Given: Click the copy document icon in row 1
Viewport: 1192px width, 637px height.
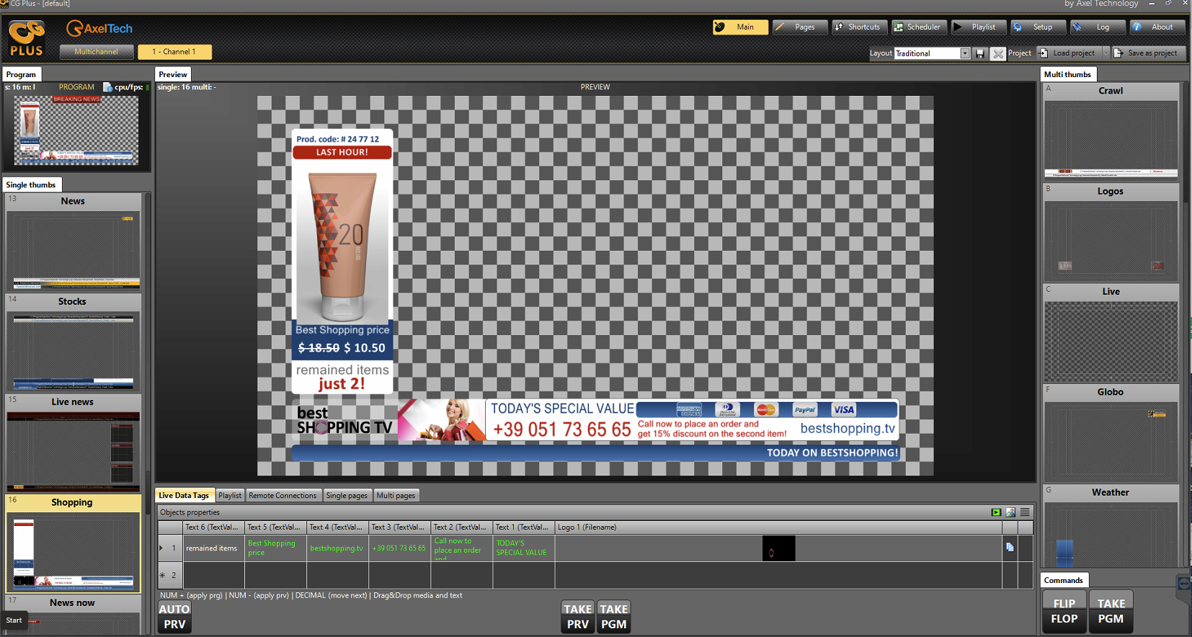Looking at the screenshot, I should 1010,548.
